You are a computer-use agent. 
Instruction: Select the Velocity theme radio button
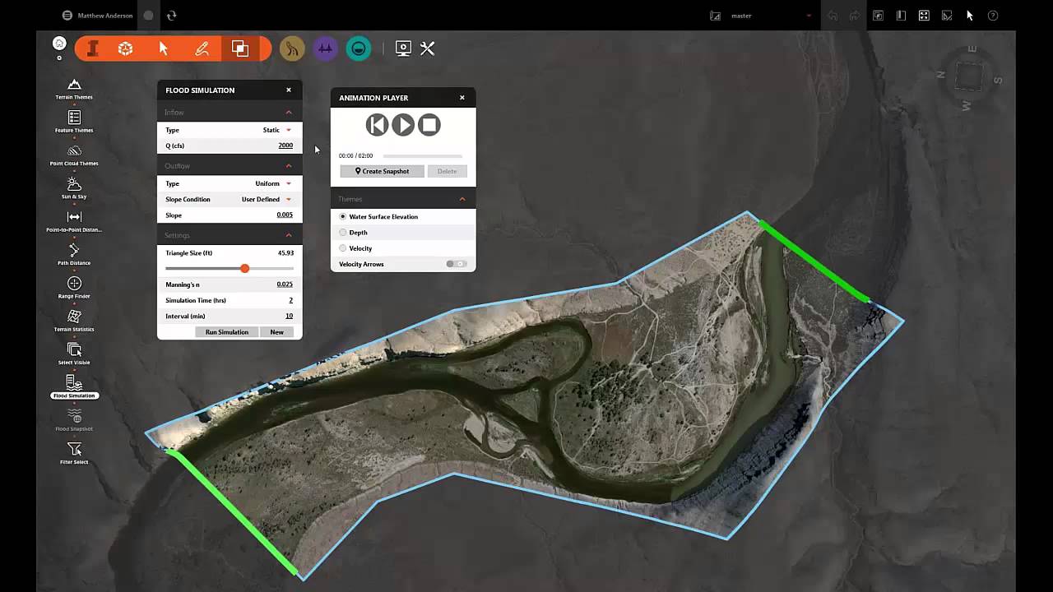click(343, 247)
